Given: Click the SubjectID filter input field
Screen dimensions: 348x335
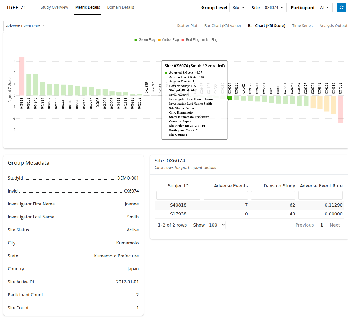Looking at the screenshot, I should [178, 195].
